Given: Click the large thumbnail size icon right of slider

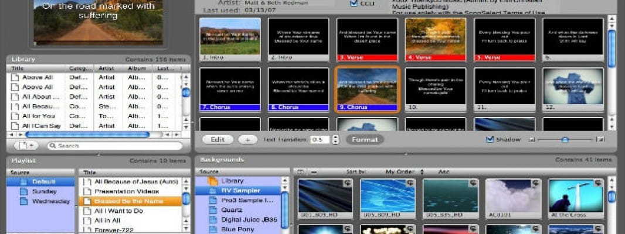Looking at the screenshot, I should pyautogui.click(x=601, y=140).
